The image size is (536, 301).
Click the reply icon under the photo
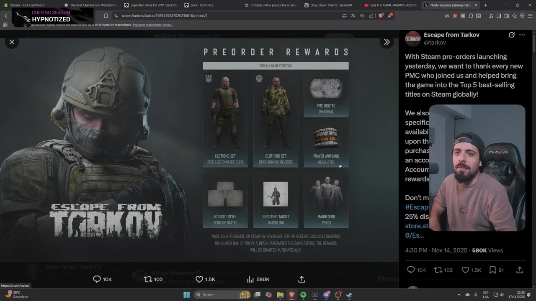[97, 279]
